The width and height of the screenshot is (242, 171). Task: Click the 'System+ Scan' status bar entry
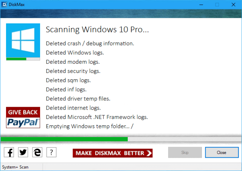[x=15, y=167]
